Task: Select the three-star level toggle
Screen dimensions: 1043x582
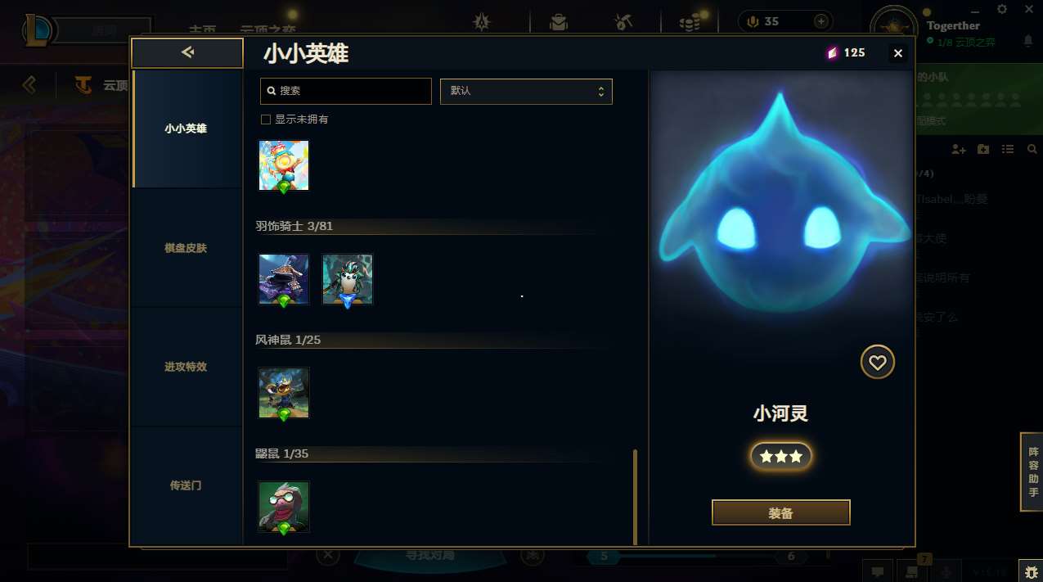Action: click(781, 457)
